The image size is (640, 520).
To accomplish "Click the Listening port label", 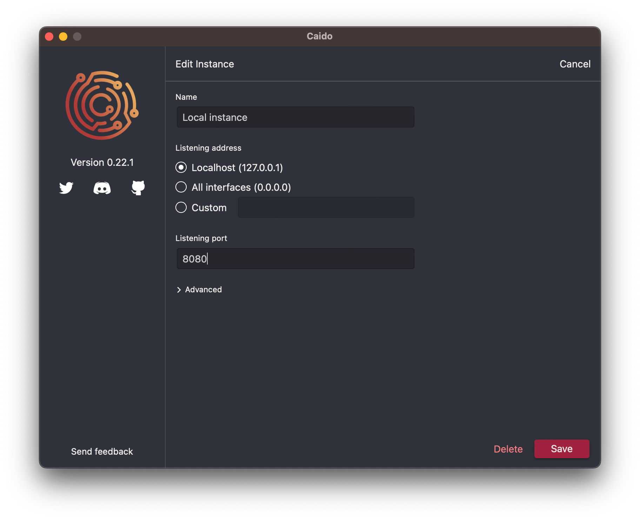I will pos(201,238).
